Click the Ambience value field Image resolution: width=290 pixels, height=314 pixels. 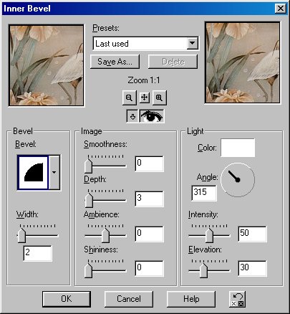pyautogui.click(x=150, y=234)
